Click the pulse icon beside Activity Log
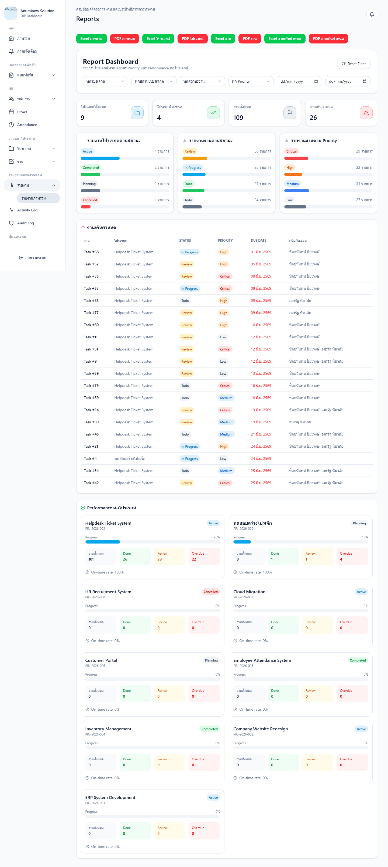This screenshot has width=388, height=867. [x=11, y=210]
